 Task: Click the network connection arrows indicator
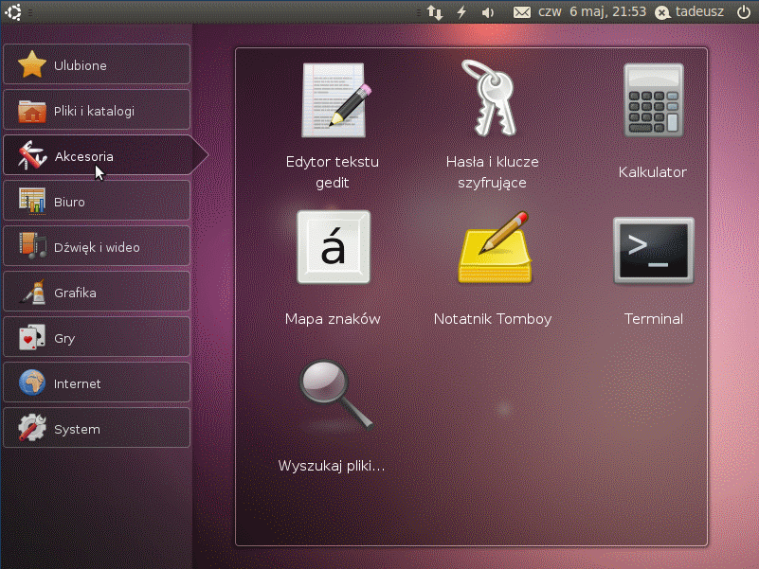pos(435,12)
